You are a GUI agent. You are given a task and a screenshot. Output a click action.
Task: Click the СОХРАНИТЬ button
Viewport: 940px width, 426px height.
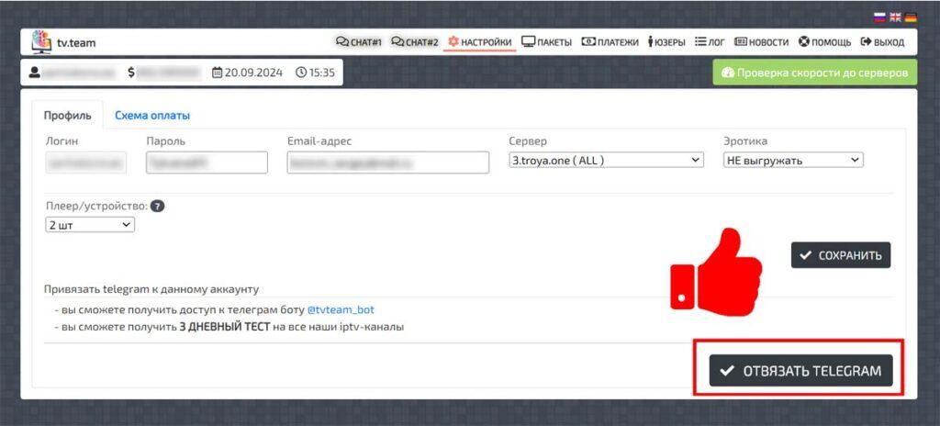click(x=841, y=255)
